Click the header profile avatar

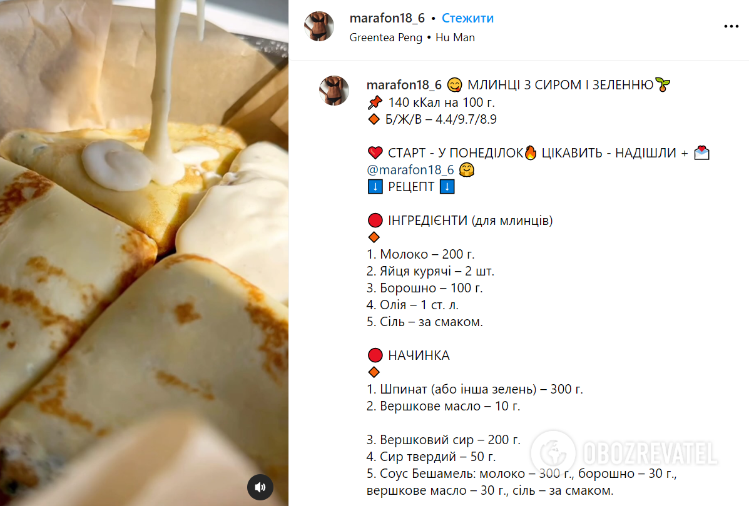click(319, 26)
